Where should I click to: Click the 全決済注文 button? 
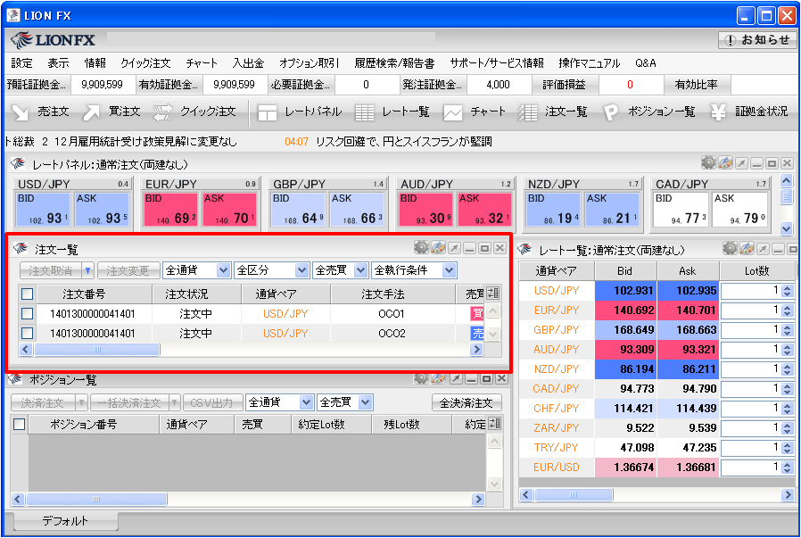467,403
